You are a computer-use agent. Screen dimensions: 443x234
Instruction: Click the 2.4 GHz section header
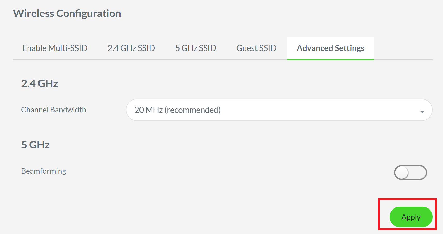(x=39, y=83)
